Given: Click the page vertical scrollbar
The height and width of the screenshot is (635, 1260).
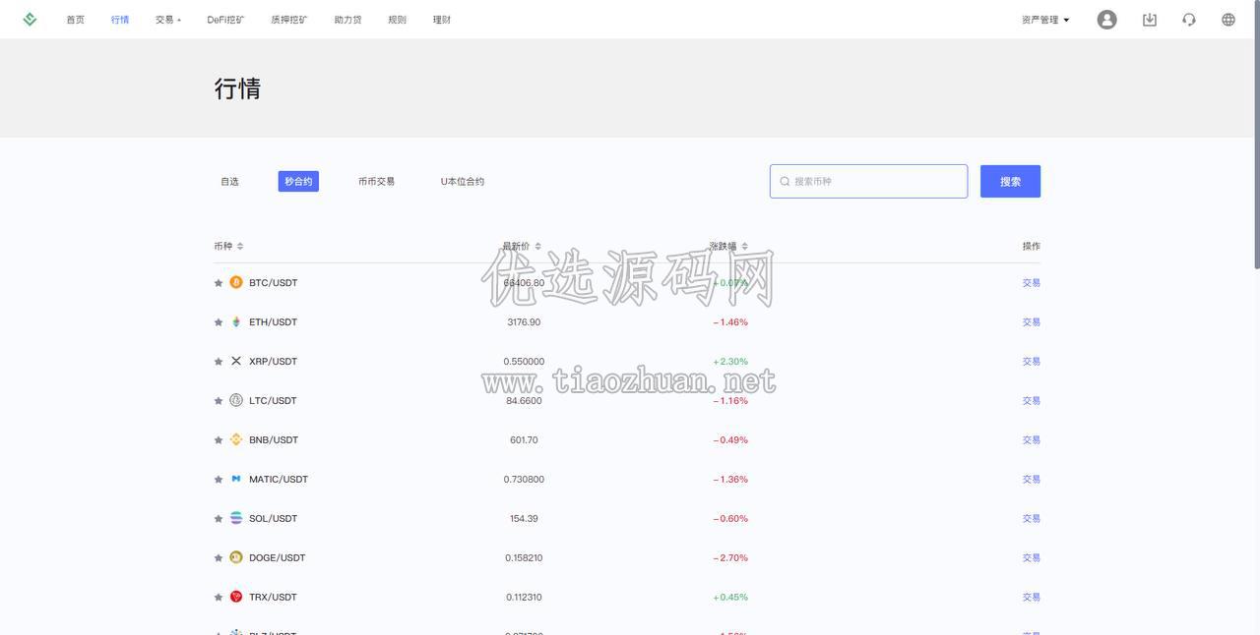Looking at the screenshot, I should tap(1256, 138).
